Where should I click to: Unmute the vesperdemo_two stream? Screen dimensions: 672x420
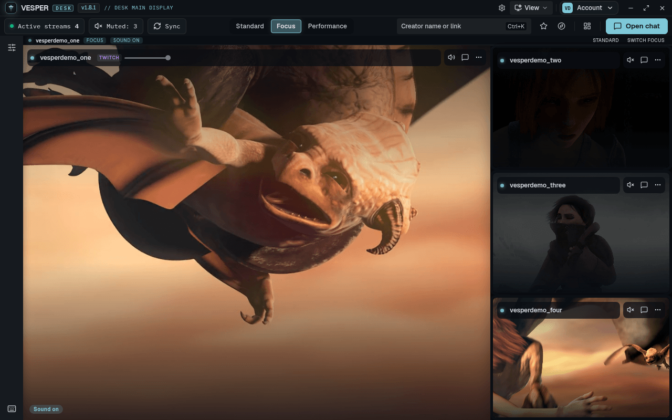coord(631,60)
